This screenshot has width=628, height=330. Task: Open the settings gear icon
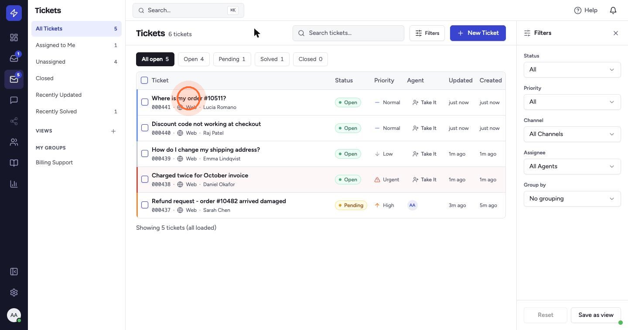[14, 293]
